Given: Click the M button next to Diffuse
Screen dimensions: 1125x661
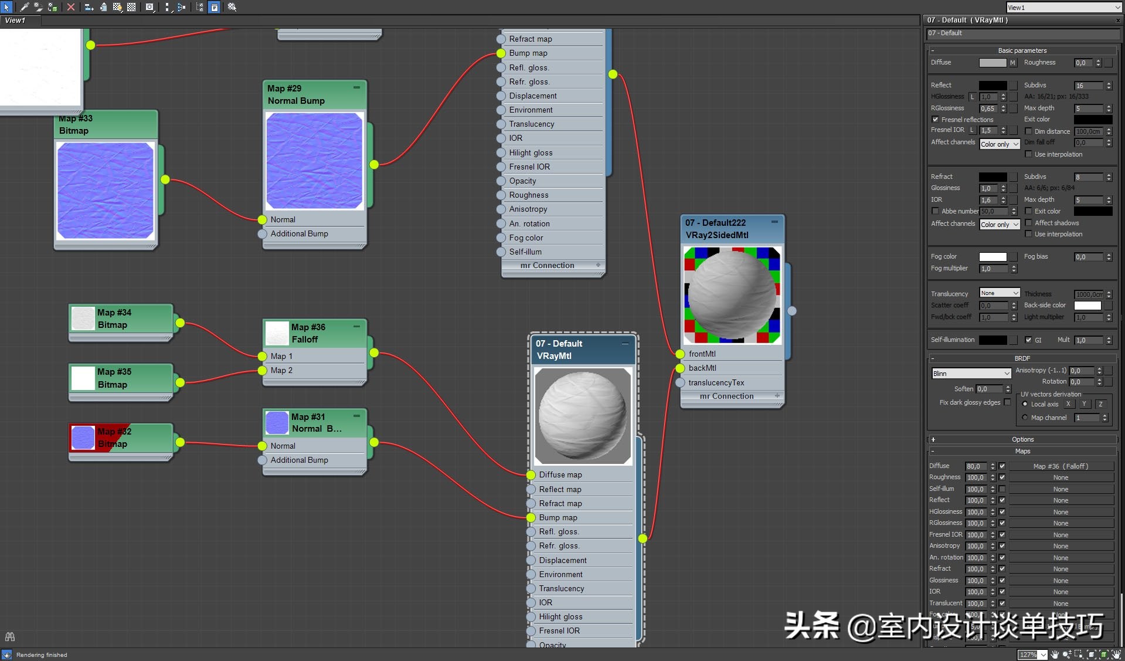Looking at the screenshot, I should coord(1012,63).
